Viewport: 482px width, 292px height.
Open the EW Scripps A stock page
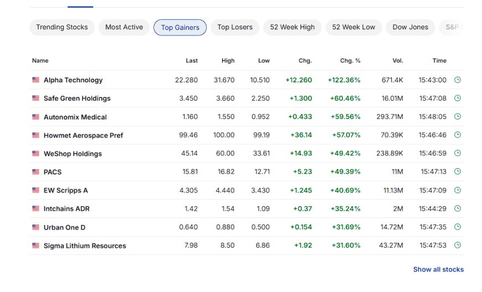click(x=66, y=190)
